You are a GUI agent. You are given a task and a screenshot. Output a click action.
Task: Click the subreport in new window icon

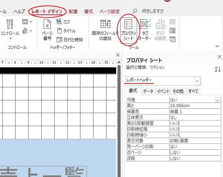(172, 22)
